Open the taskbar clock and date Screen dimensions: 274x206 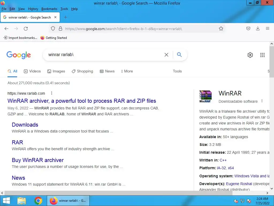tap(262, 201)
